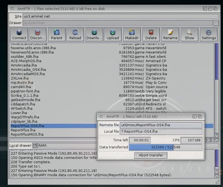Open Settings from the toolbar
This screenshot has width=223, height=187.
(209, 34)
